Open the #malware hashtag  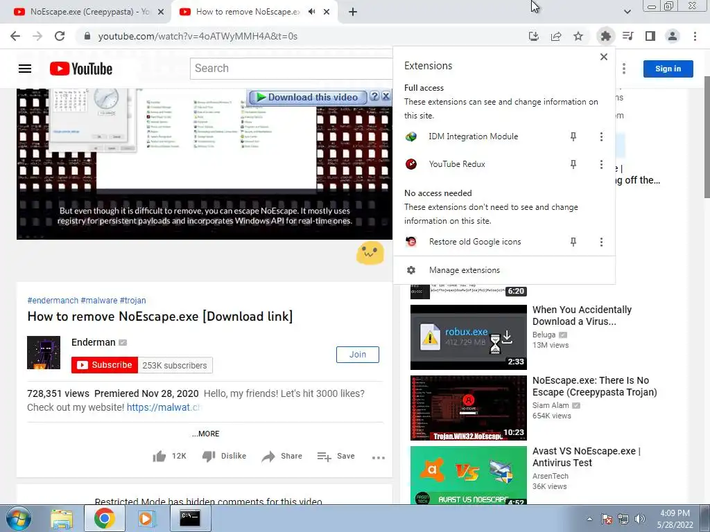point(98,301)
